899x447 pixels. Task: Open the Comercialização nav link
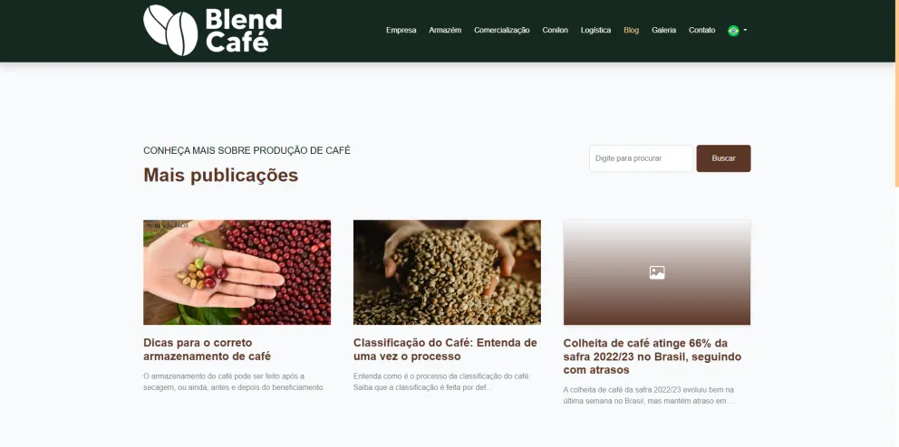[x=502, y=31]
